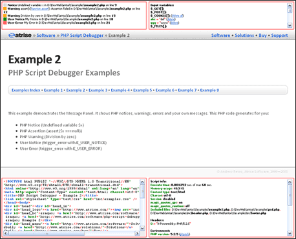The height and width of the screenshot is (239, 296).
Task: Click up arrow of Script info scrollbar
Action: [290, 182]
